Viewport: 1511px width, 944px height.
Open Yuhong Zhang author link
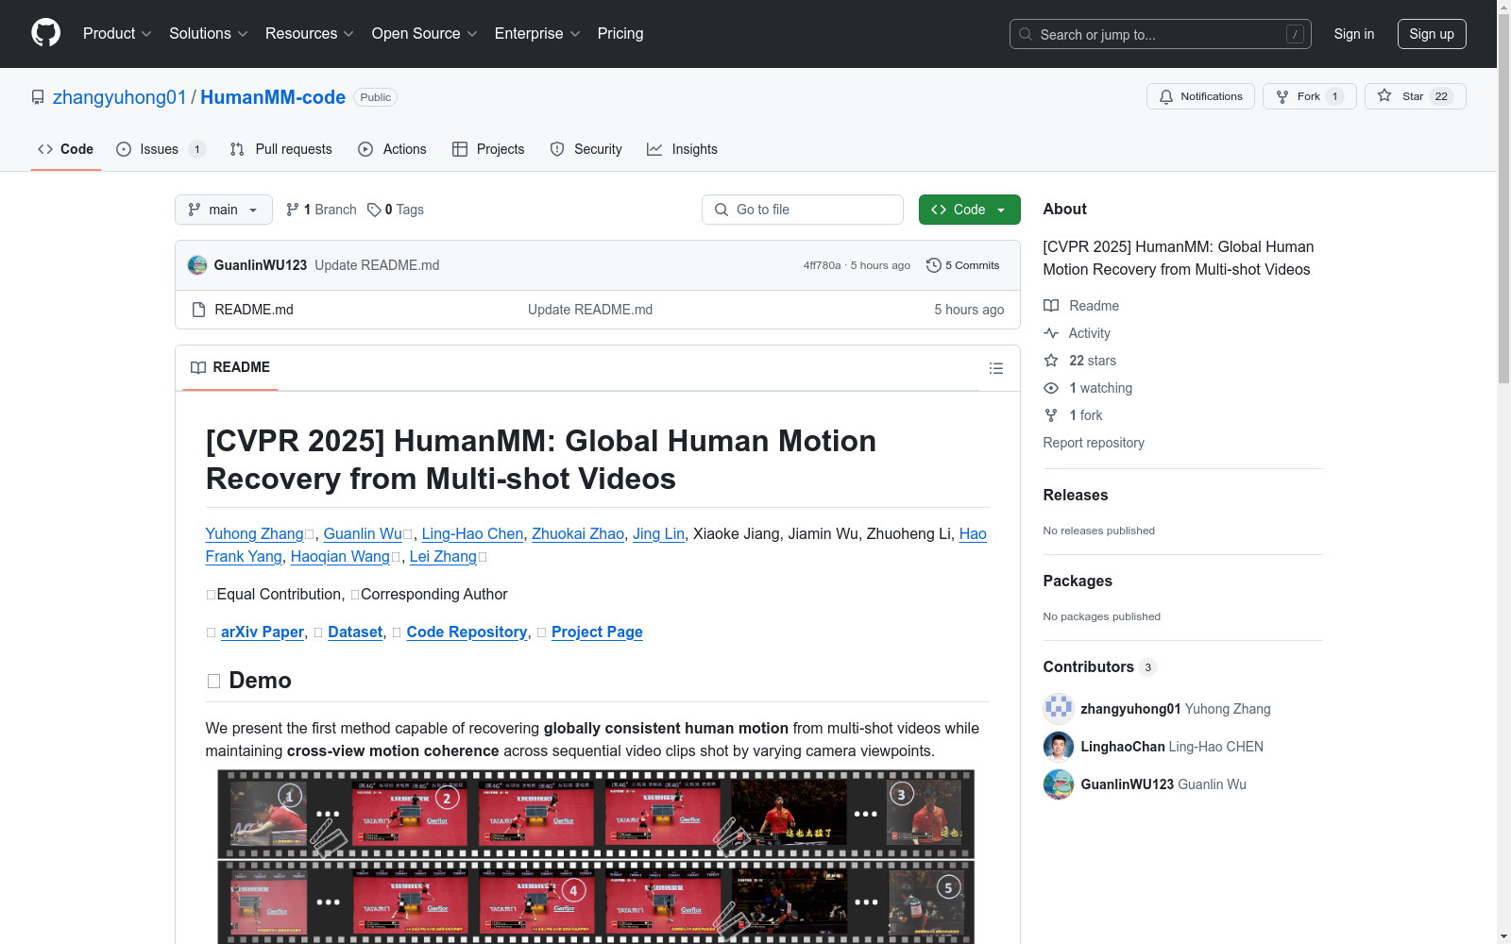(255, 533)
